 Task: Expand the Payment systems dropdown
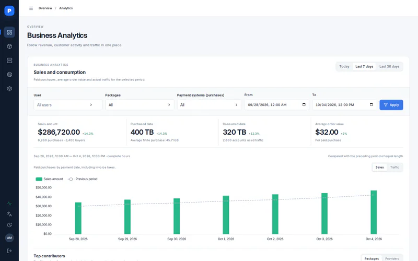coord(210,105)
